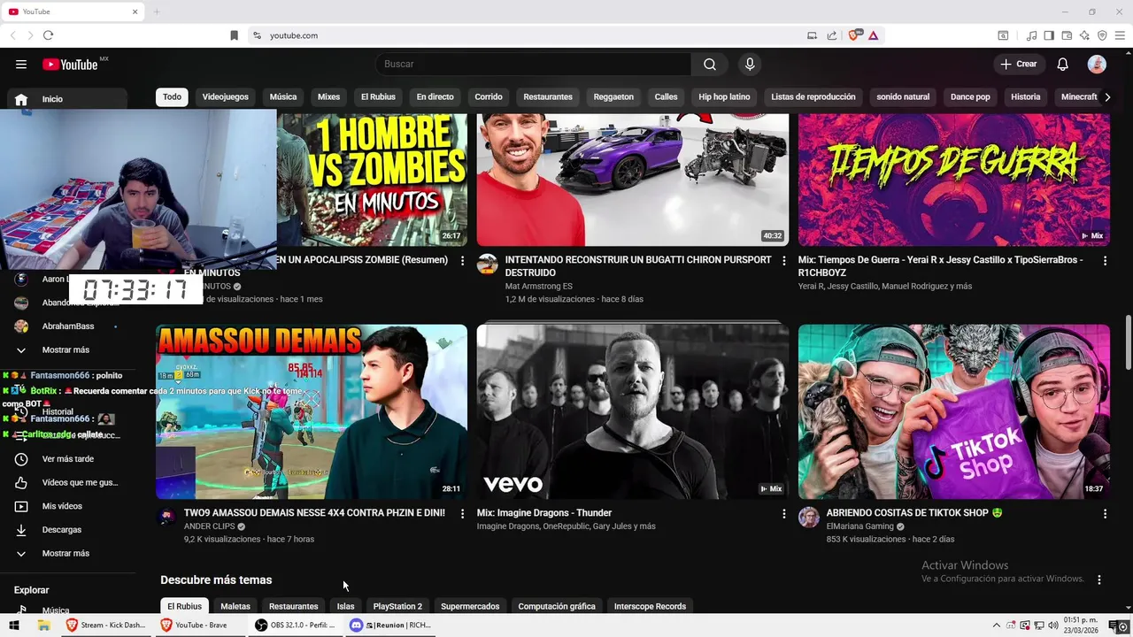Select the Todo filter chip
1133x637 pixels.
(x=172, y=96)
